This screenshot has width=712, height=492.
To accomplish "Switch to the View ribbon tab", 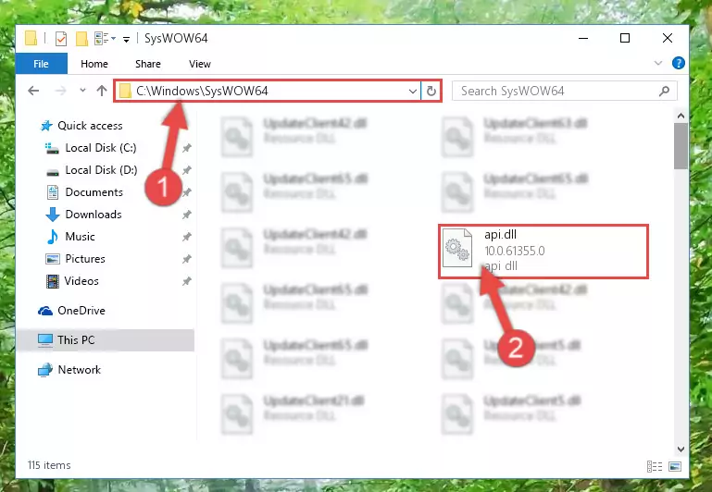I will click(200, 64).
